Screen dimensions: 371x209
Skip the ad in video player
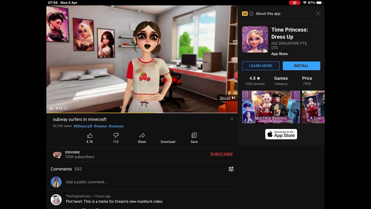click(227, 98)
